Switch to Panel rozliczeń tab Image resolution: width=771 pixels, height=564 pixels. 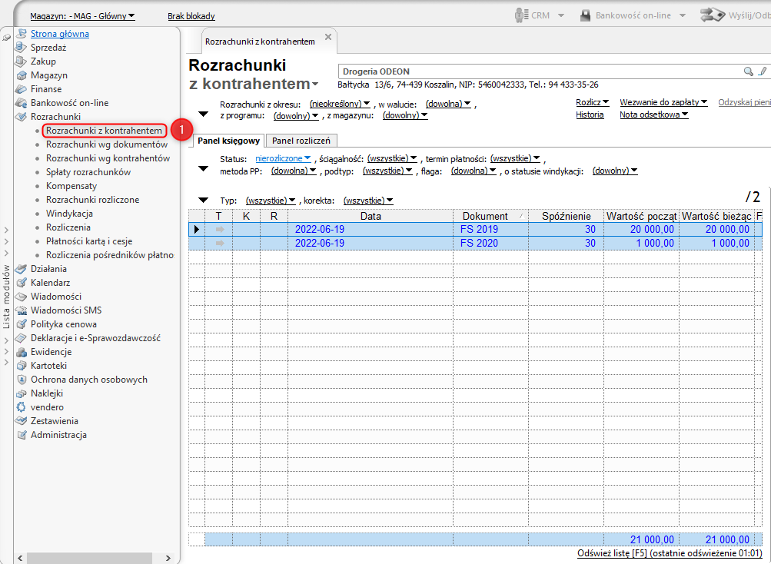coord(301,141)
